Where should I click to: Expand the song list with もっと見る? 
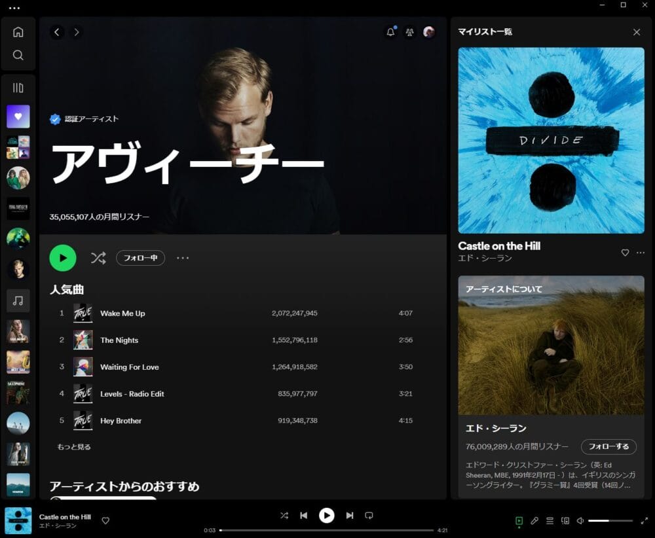[x=74, y=447]
